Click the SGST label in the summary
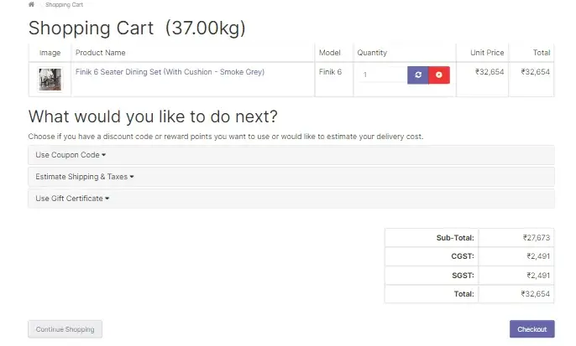 click(x=463, y=275)
